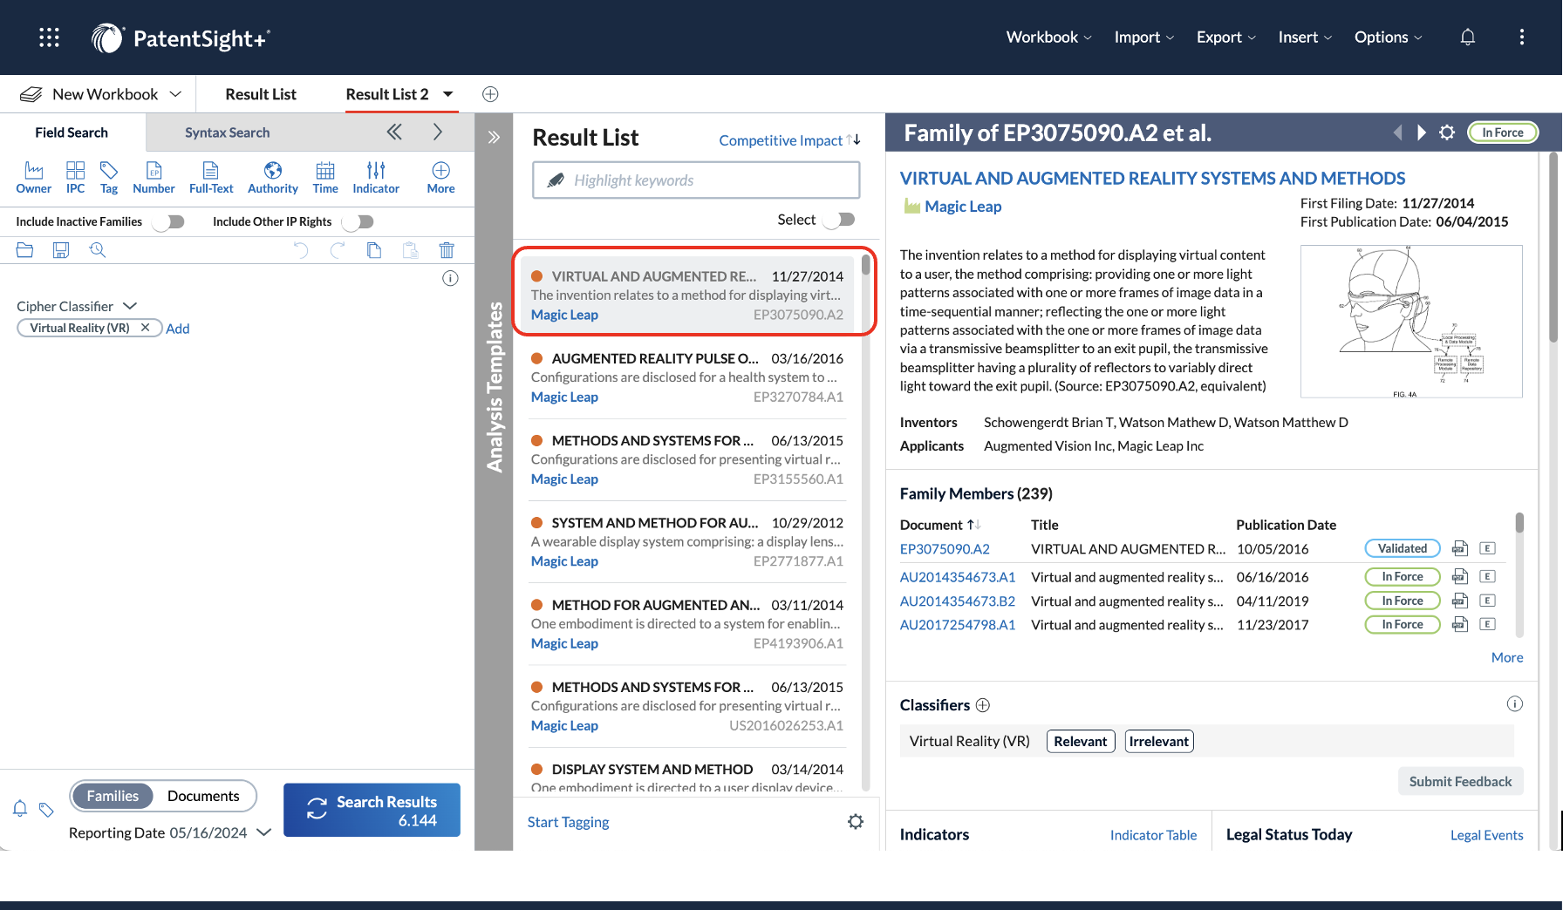Switch to the Result List tab

pos(261,94)
